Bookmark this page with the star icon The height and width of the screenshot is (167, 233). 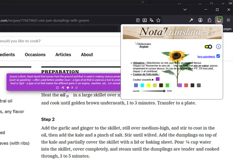[x=158, y=20]
